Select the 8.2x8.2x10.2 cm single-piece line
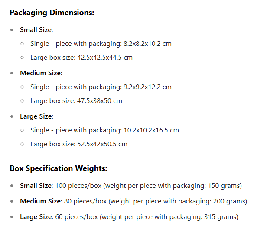267x226 pixels. 101,44
